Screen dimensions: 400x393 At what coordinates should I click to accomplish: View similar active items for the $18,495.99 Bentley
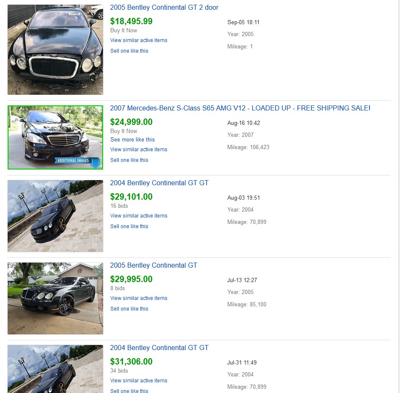click(139, 40)
